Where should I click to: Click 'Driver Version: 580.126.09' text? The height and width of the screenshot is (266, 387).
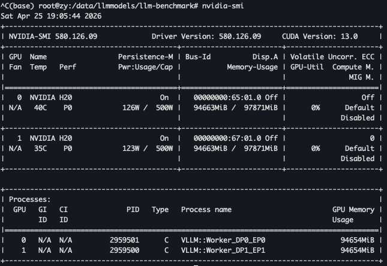pos(206,37)
